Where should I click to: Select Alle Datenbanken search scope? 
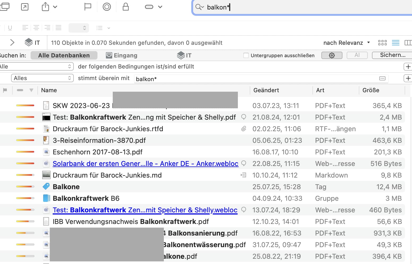pos(64,55)
